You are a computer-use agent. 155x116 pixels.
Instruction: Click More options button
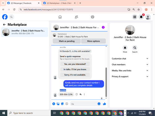pyautogui.click(x=93, y=41)
